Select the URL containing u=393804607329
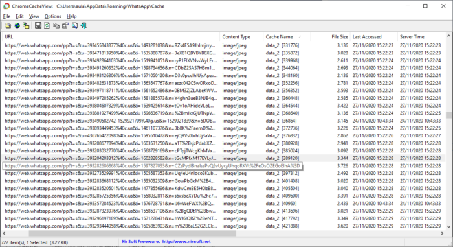Viewport: 453px width, 247px height. (109, 106)
